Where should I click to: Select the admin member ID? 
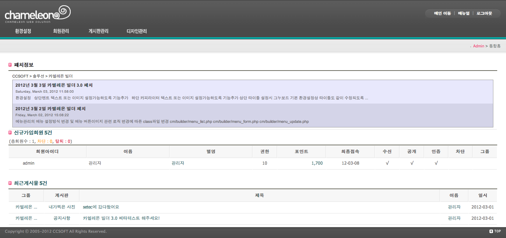click(x=28, y=163)
